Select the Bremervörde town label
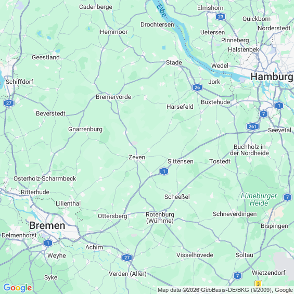The height and width of the screenshot is (294, 294). point(113,97)
